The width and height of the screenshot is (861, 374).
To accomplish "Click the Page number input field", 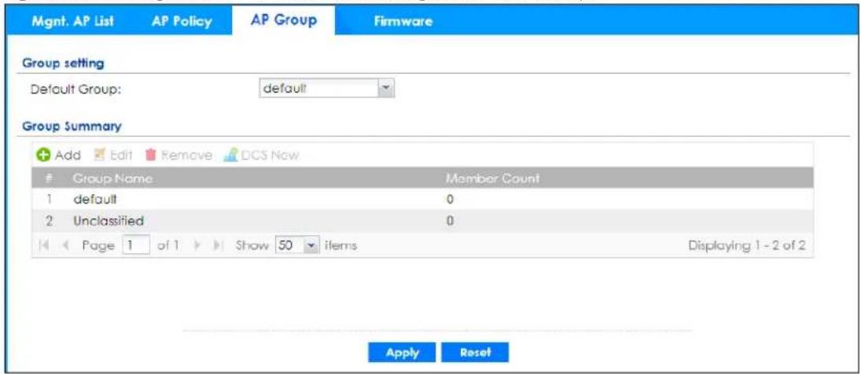I will [x=134, y=246].
